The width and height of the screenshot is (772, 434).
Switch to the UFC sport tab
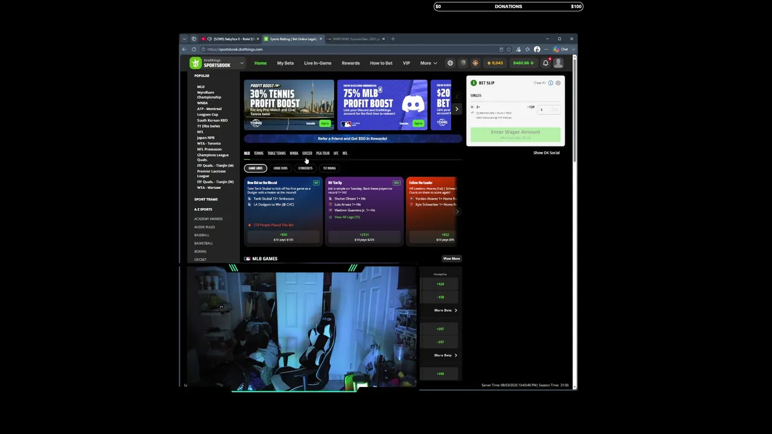coord(336,153)
